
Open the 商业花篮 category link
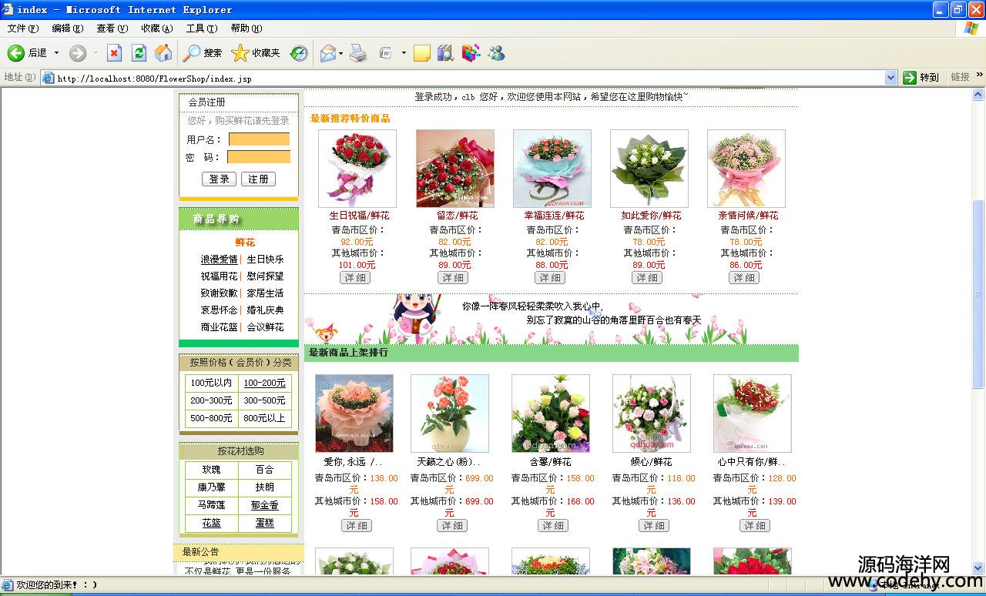click(x=220, y=326)
